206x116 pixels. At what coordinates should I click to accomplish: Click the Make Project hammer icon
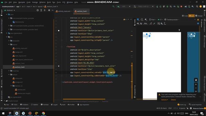[x=113, y=6]
